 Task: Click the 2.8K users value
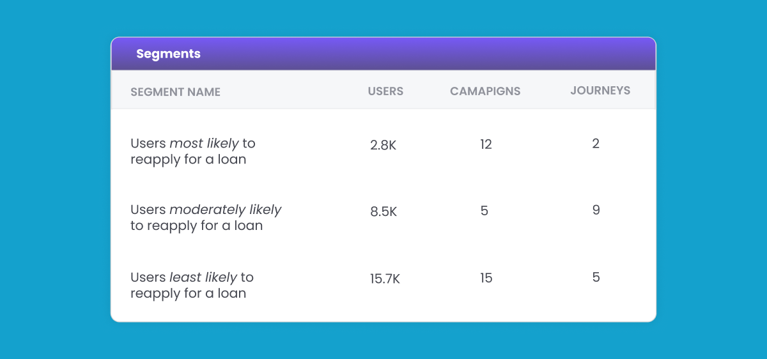point(383,145)
